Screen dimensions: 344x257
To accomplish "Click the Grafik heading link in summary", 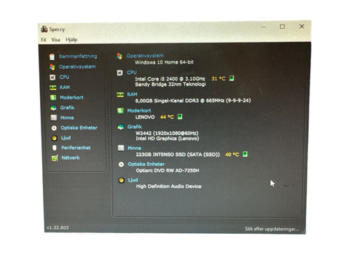I will 135,127.
